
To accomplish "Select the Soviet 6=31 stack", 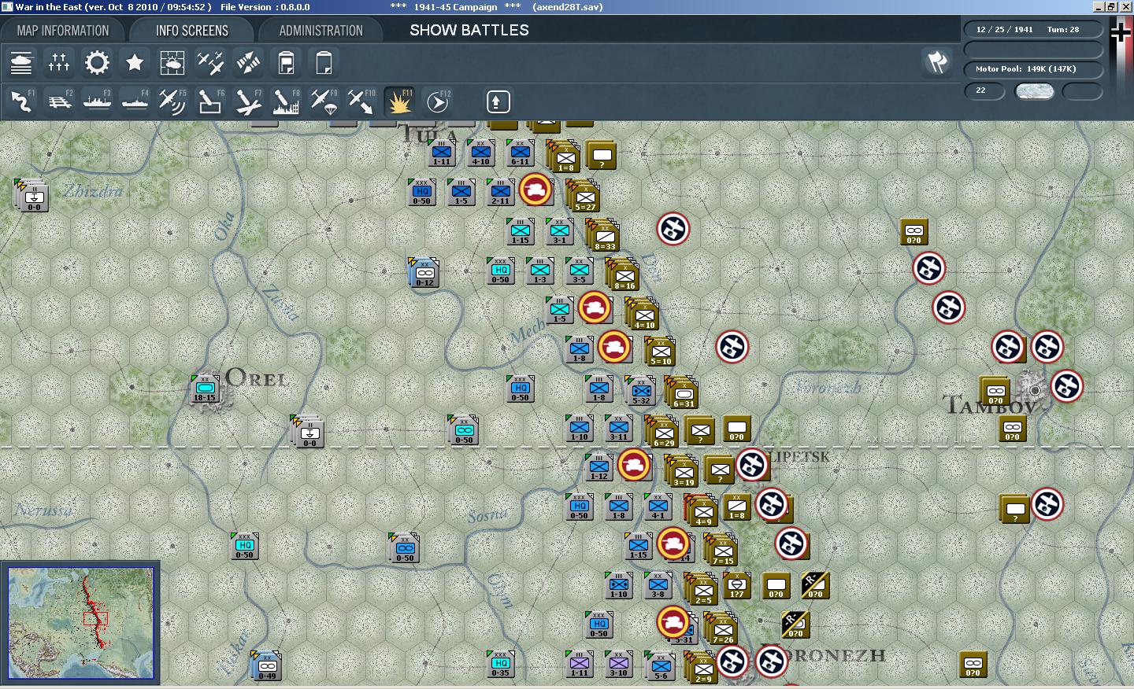I will tap(682, 392).
